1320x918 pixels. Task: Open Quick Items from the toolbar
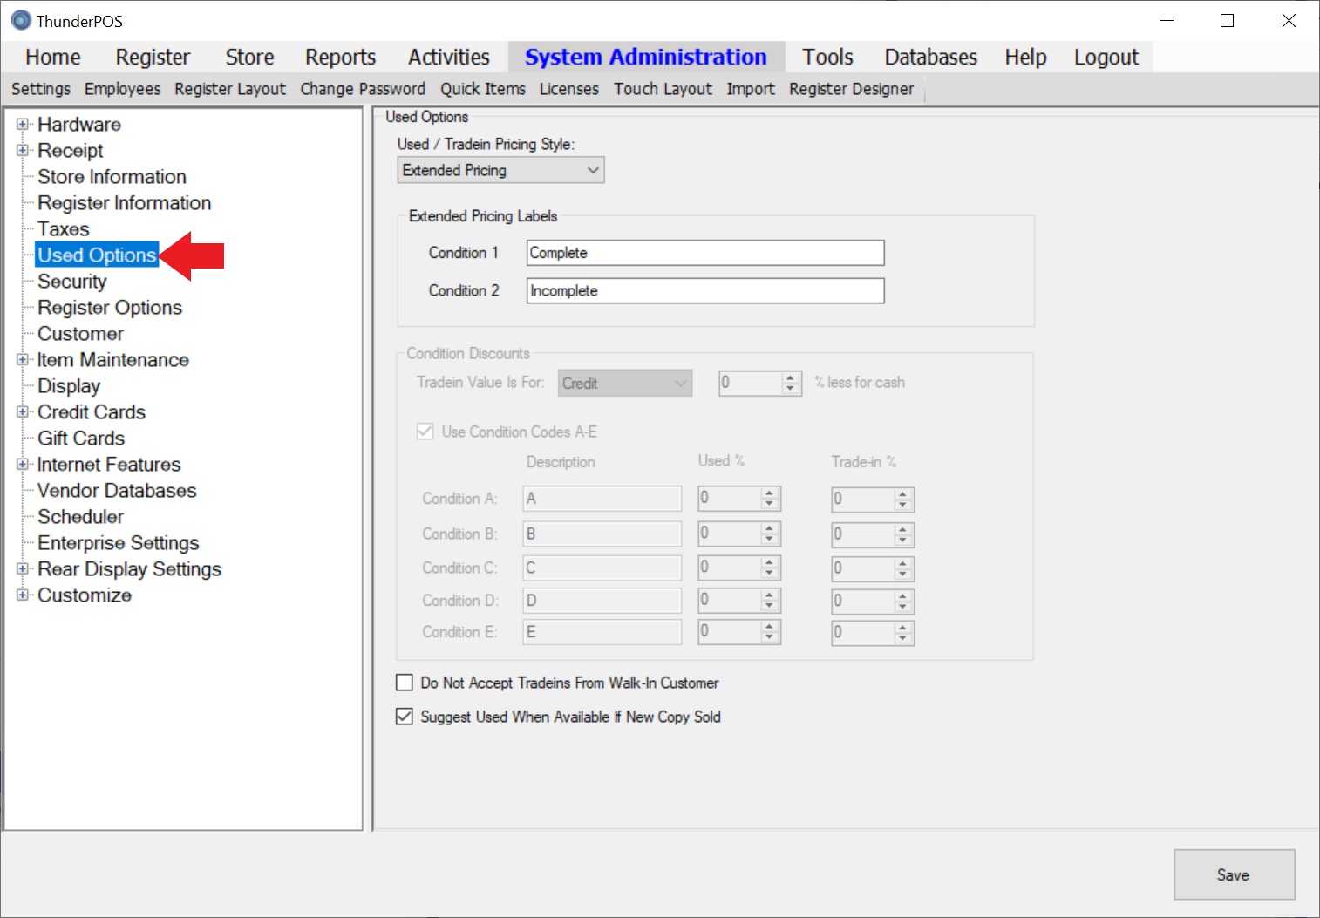[x=482, y=89]
